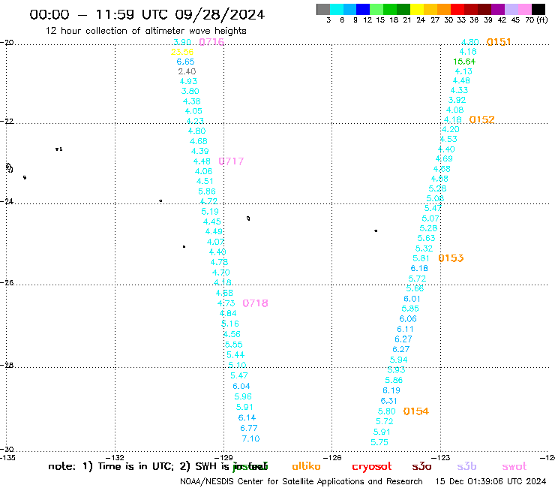Click the 6.14 wave height value
The height and width of the screenshot is (488, 555).
[x=247, y=418]
